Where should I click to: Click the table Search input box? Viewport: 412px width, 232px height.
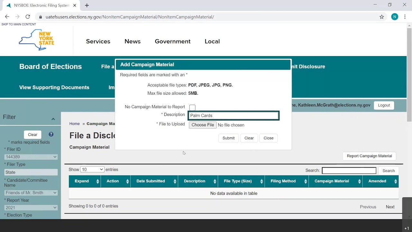tap(349, 170)
